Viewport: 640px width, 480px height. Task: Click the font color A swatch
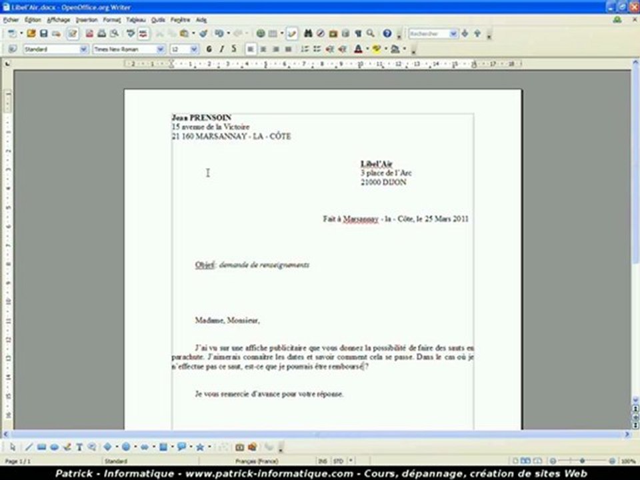tap(359, 49)
